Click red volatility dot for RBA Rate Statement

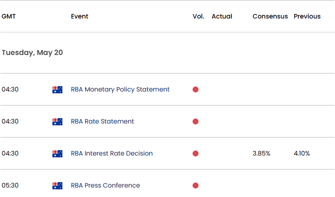[x=195, y=121]
